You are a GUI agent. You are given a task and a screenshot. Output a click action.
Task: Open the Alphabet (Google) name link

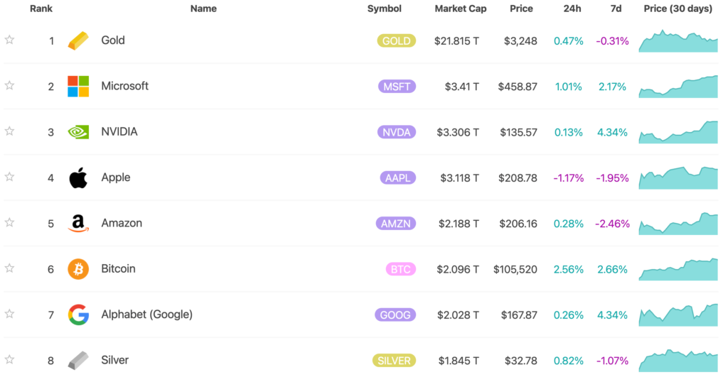tap(146, 315)
